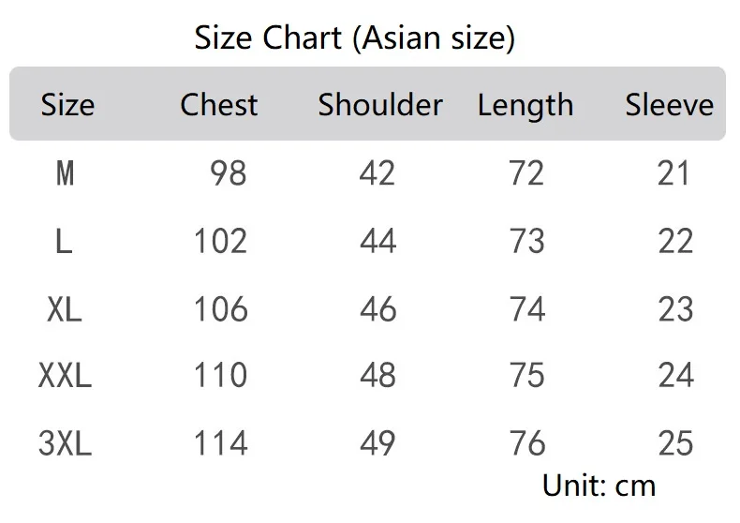The height and width of the screenshot is (523, 740).
Task: Click chest value 98 for size M
Action: click(229, 173)
